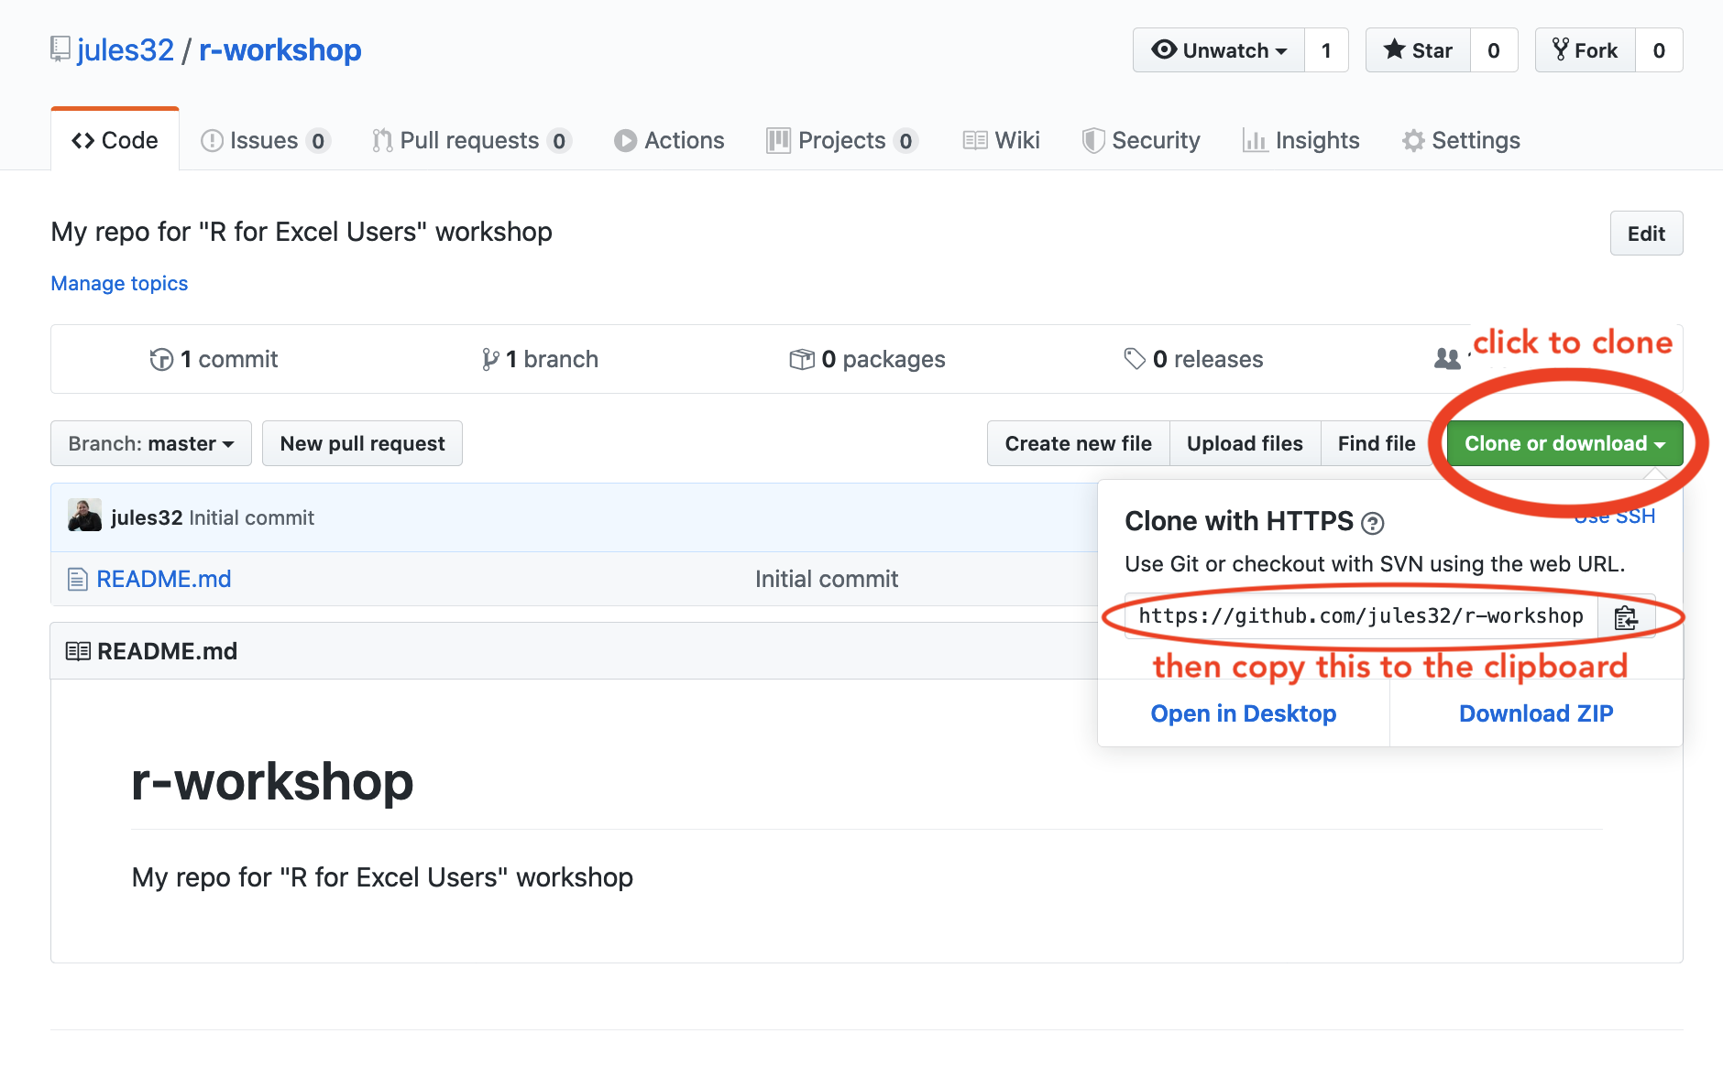Click Find file
This screenshot has height=1066, width=1723.
pyautogui.click(x=1377, y=443)
